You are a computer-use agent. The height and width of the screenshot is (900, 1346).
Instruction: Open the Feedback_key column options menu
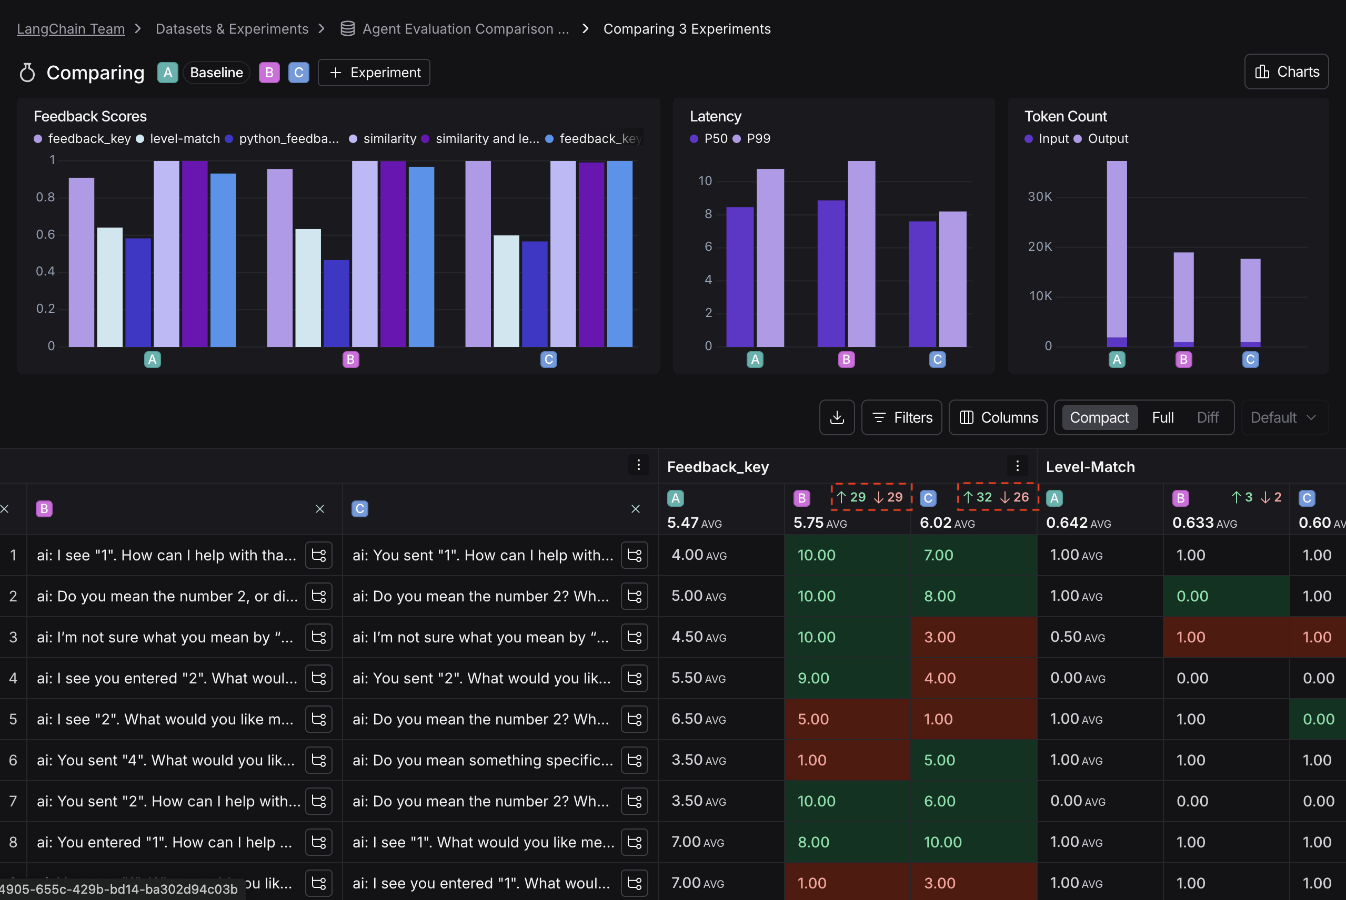click(1018, 465)
